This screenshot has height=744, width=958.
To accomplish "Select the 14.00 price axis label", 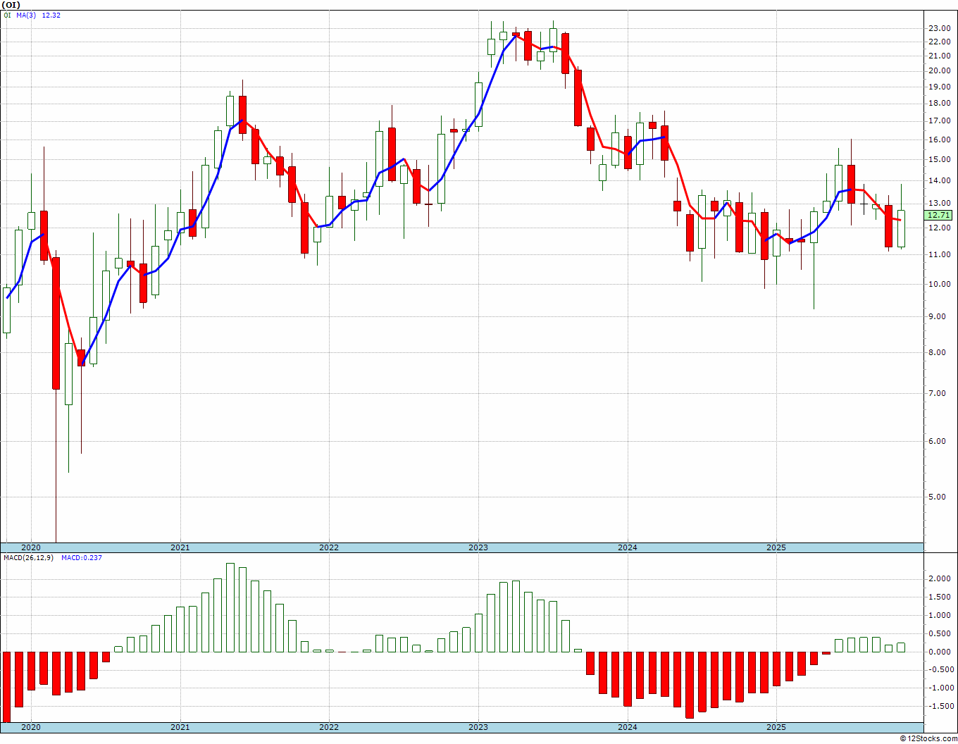I will pyautogui.click(x=938, y=180).
